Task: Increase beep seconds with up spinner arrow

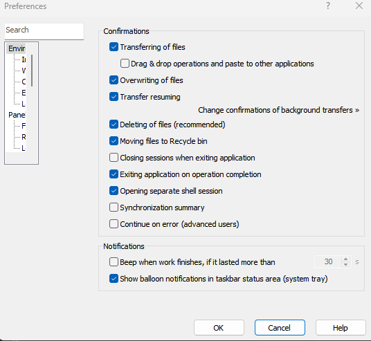Action: 345,259
